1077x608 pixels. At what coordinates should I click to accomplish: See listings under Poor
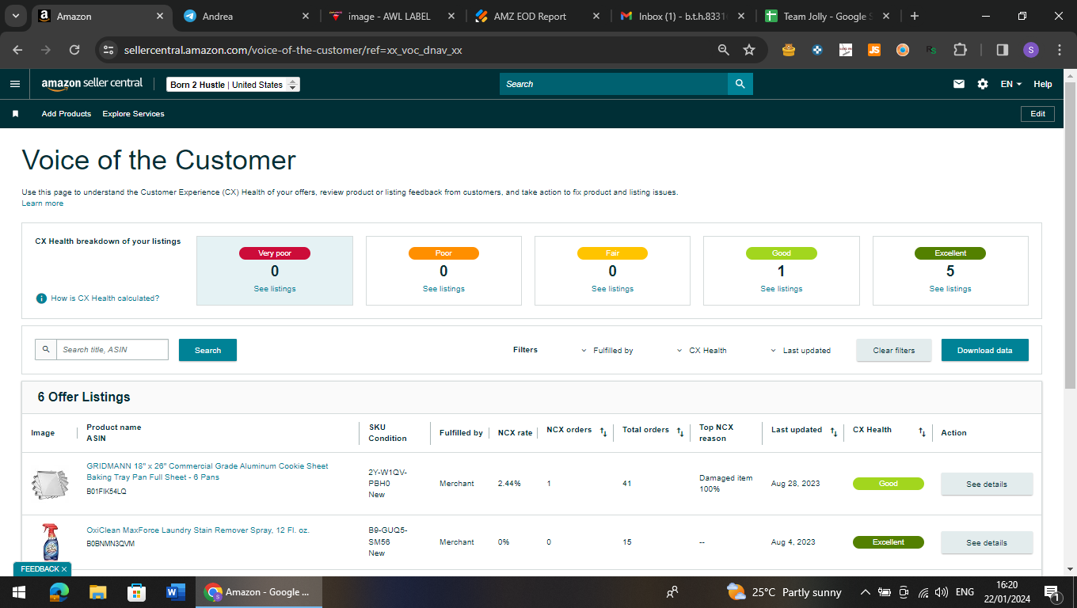tap(443, 289)
